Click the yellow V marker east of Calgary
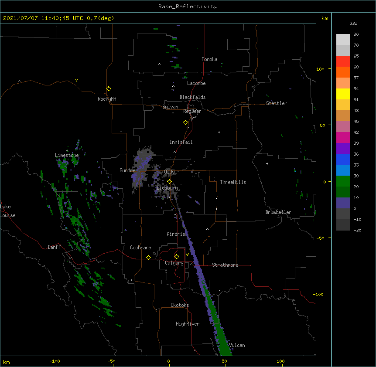 pyautogui.click(x=187, y=255)
